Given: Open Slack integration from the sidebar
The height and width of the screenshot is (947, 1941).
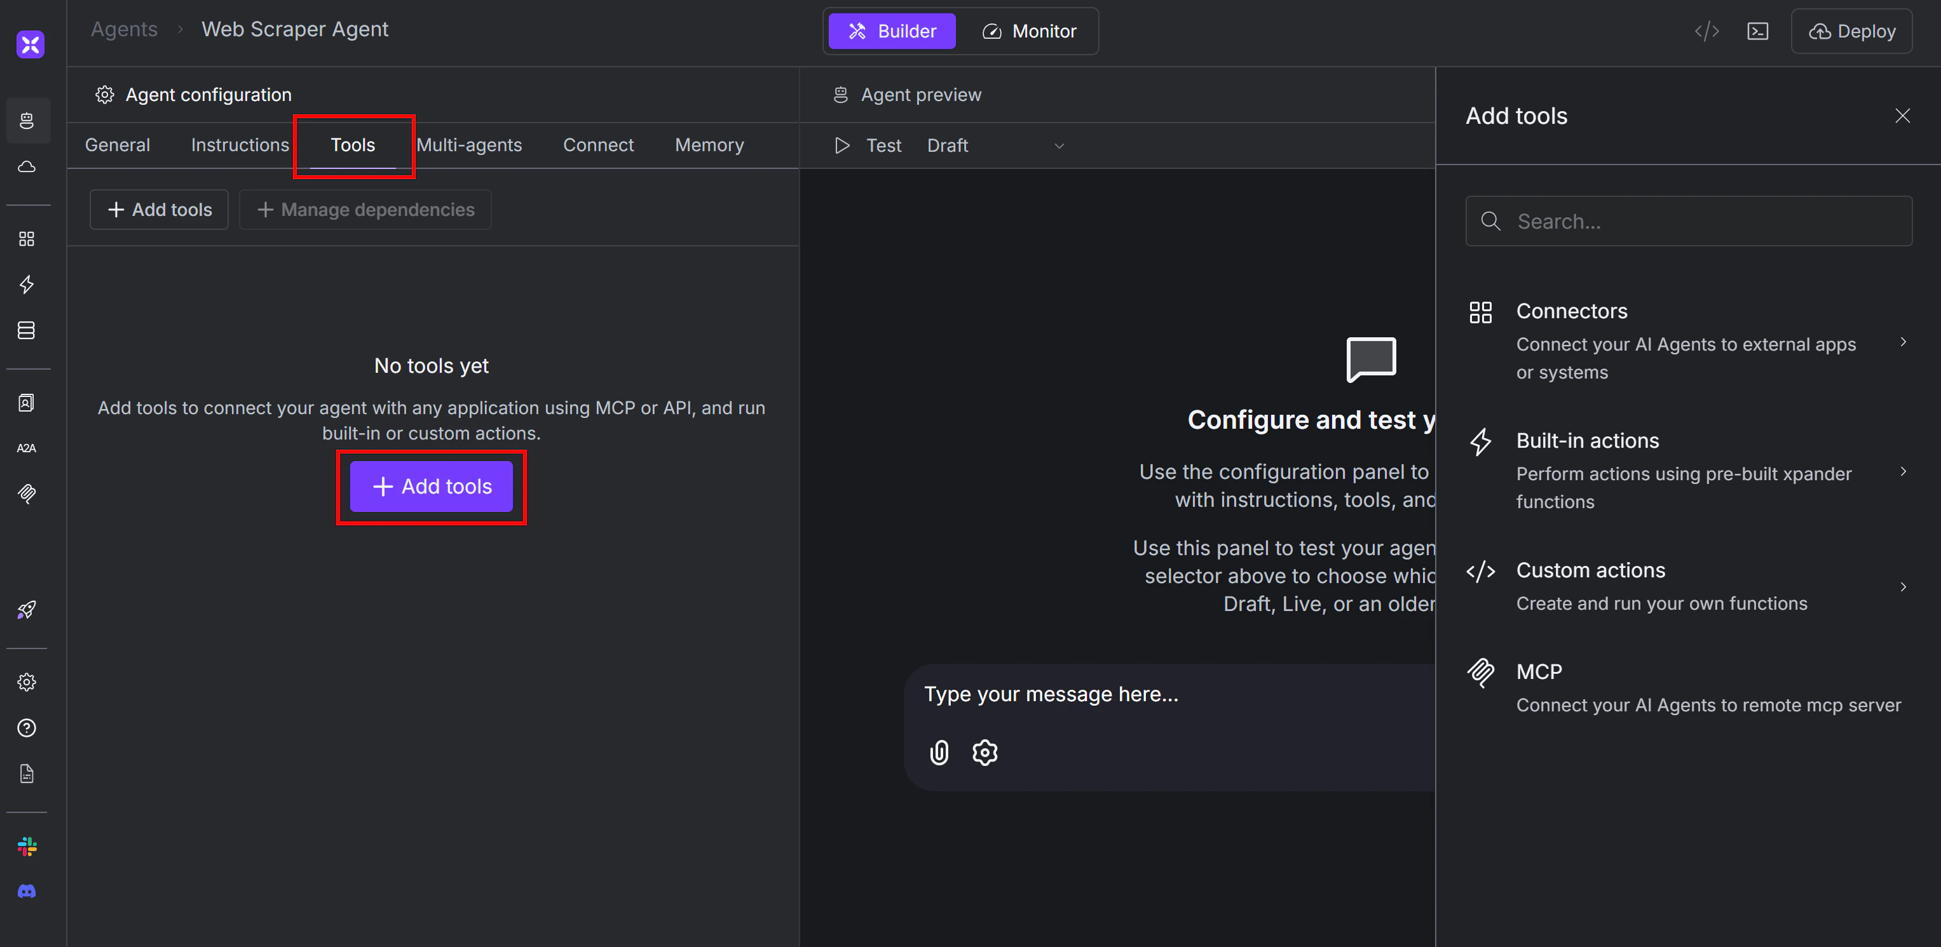Looking at the screenshot, I should coord(26,846).
